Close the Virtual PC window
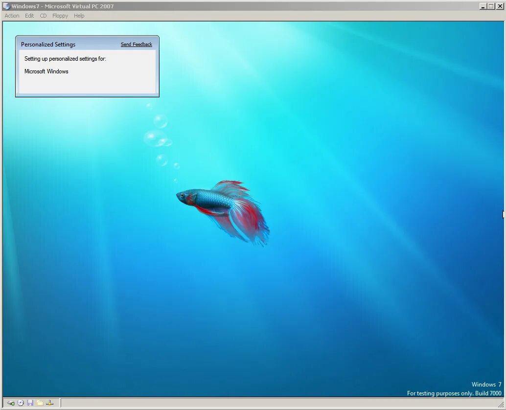 pos(500,6)
